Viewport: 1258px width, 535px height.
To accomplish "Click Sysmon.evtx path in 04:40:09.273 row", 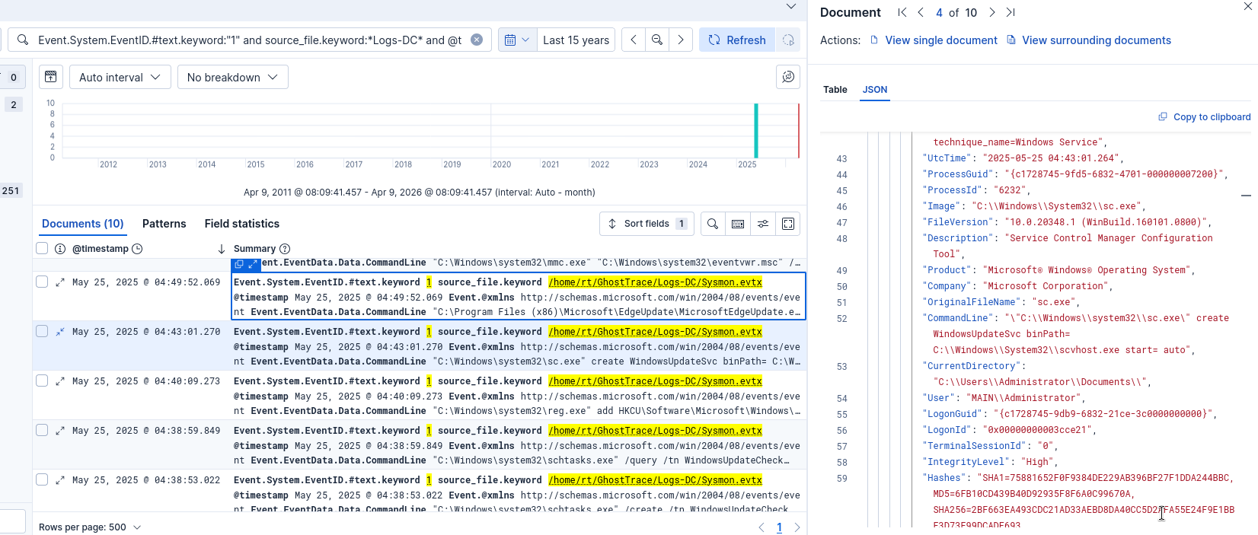I will coord(655,381).
